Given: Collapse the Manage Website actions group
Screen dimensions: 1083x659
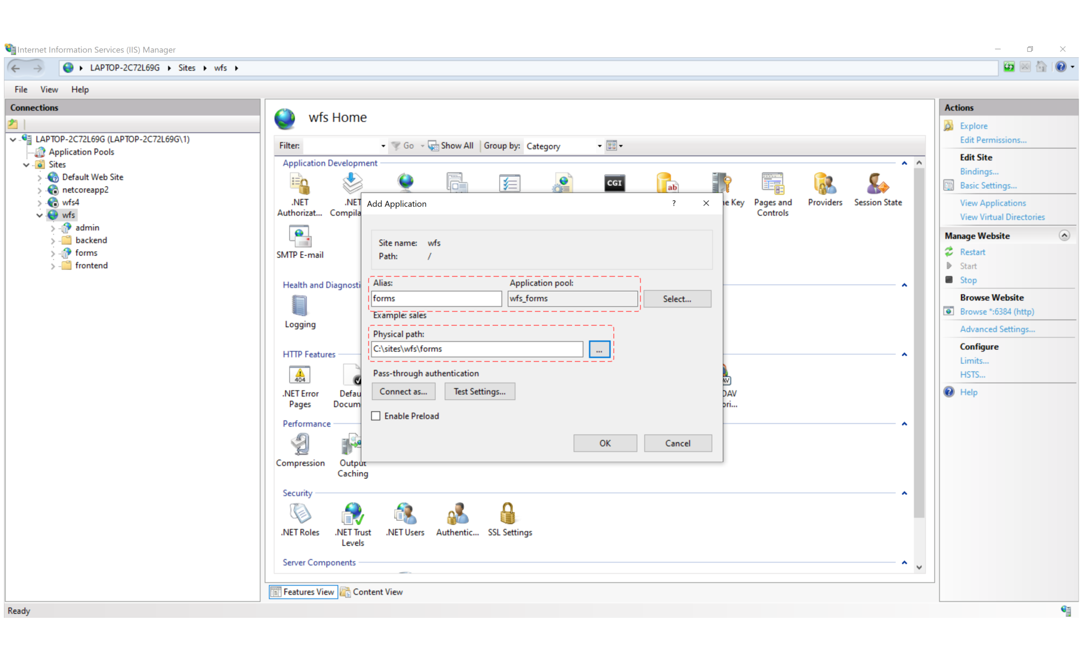Looking at the screenshot, I should tap(1064, 235).
